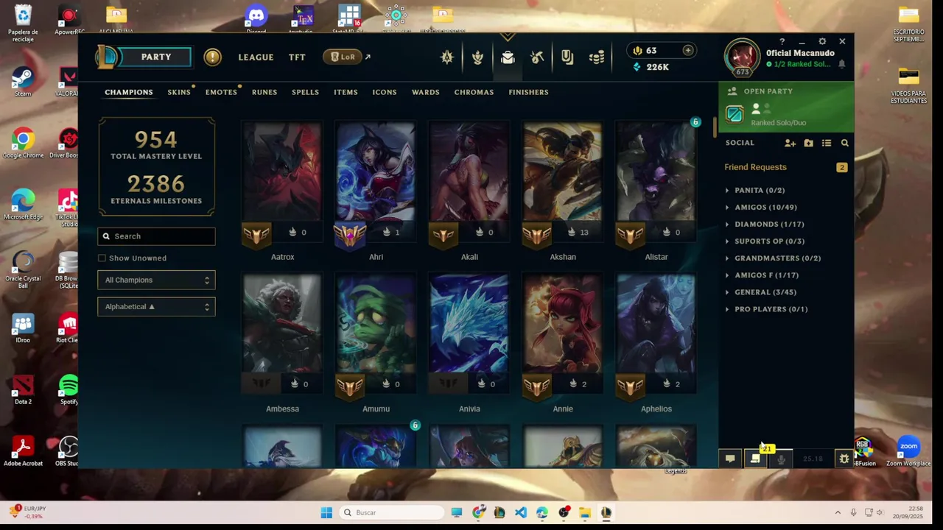Click the champion collection scrollbar
Screen dimensions: 943x530
[x=715, y=127]
